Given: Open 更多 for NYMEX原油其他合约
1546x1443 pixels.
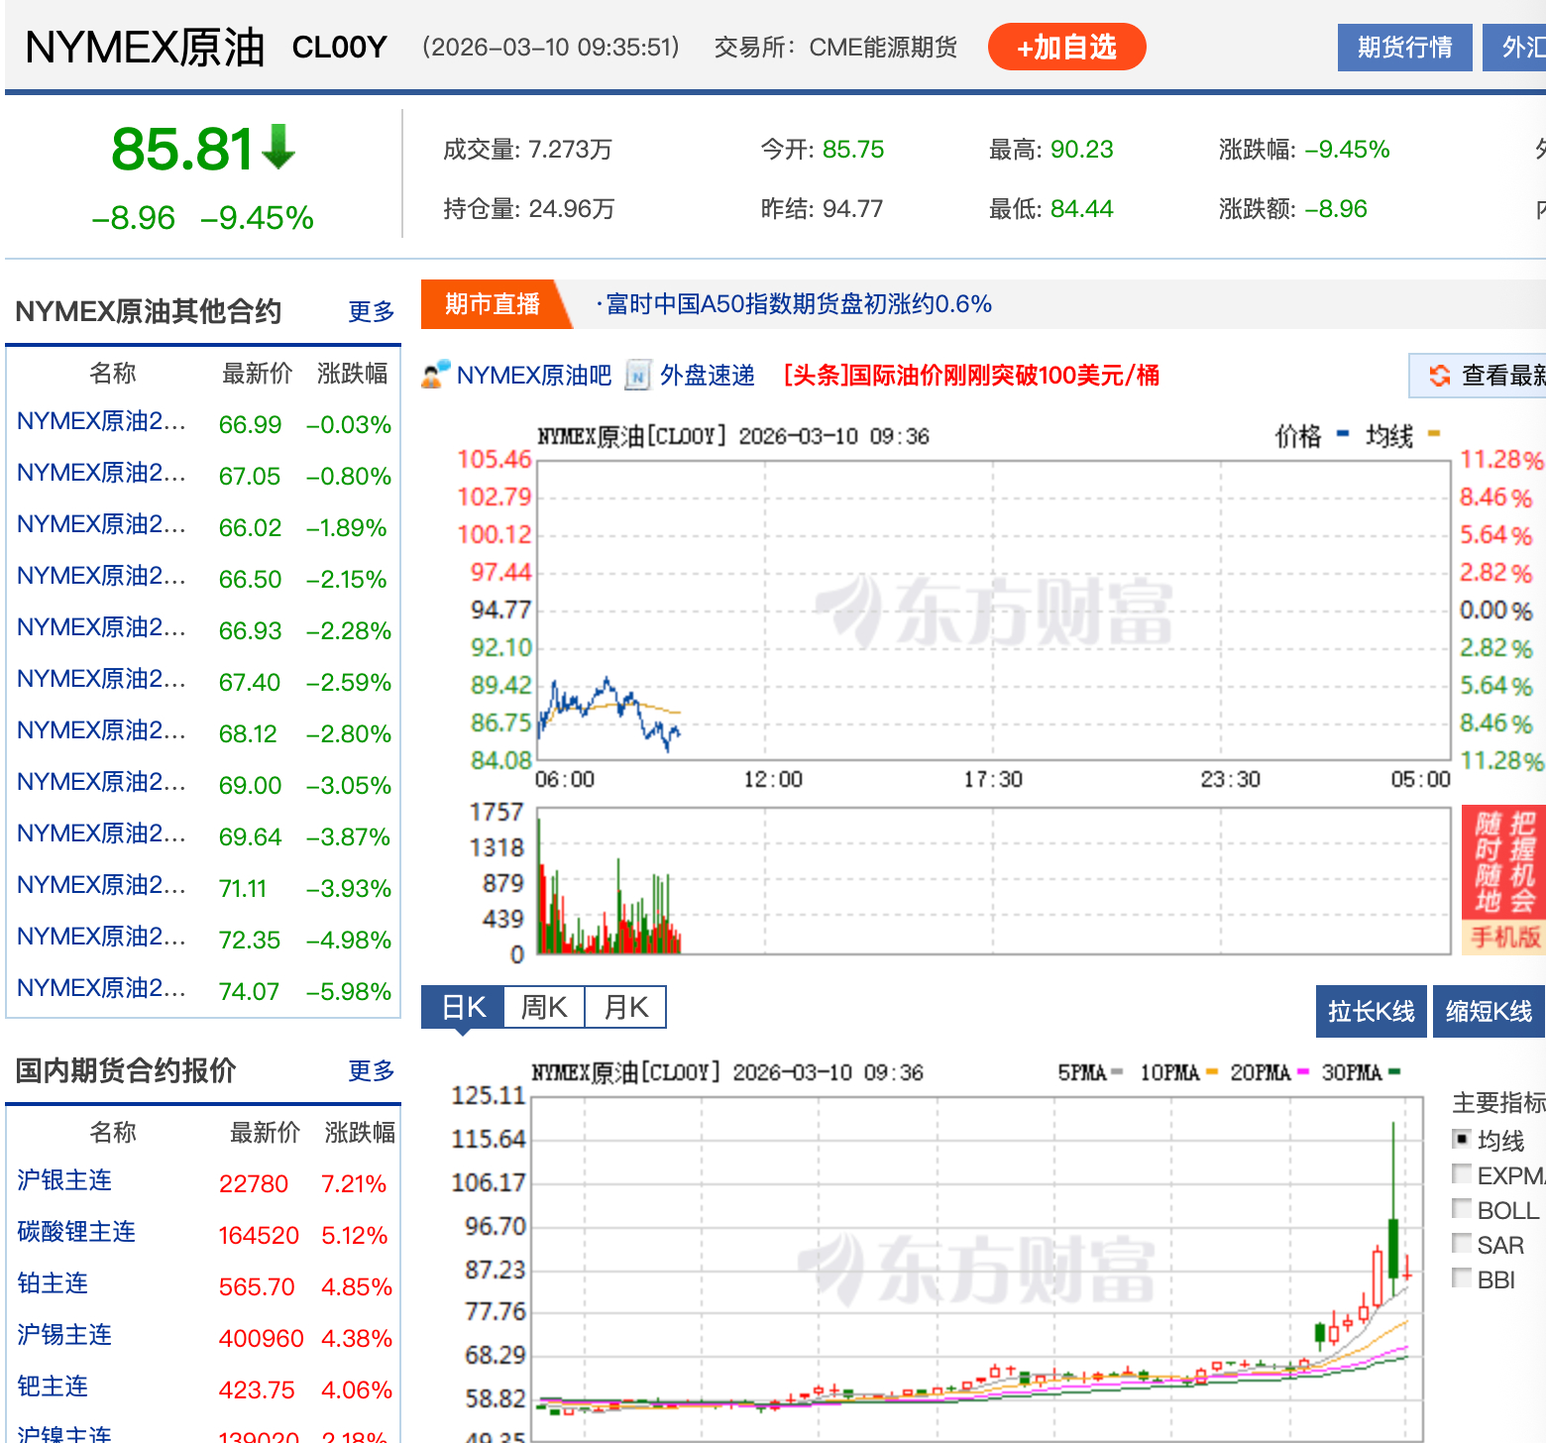Looking at the screenshot, I should click(x=372, y=312).
